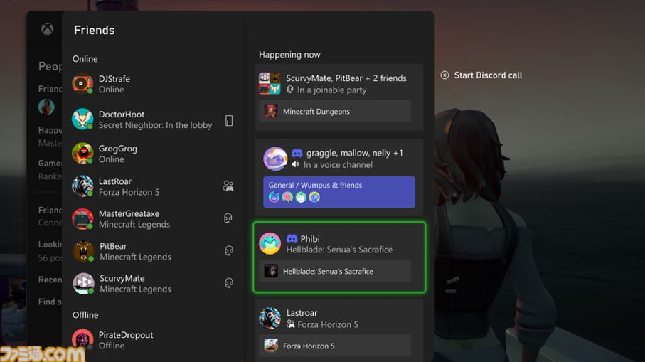Select LastRoar friend name in Online list

(x=115, y=181)
